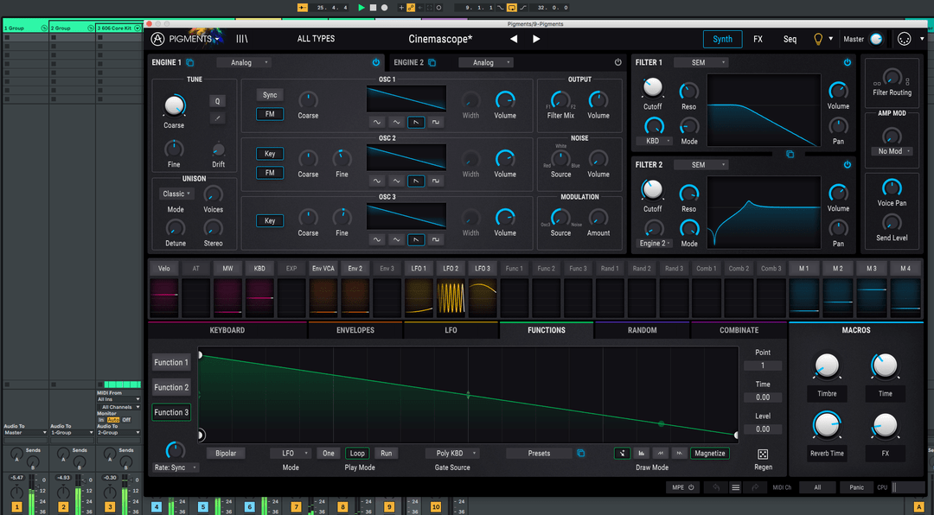
Task: Open Engine 2 type dropdown (Analog)
Action: click(x=486, y=62)
